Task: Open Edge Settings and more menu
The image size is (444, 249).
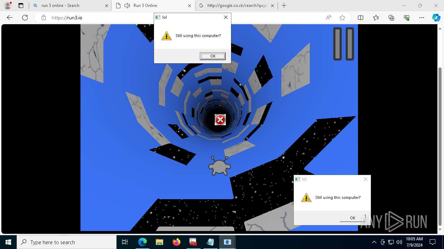Action: click(x=422, y=18)
